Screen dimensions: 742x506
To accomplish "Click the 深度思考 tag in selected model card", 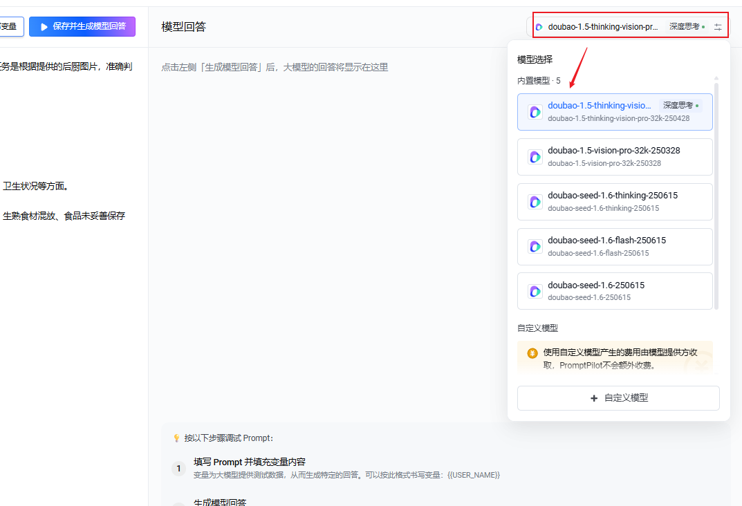I will pyautogui.click(x=680, y=105).
